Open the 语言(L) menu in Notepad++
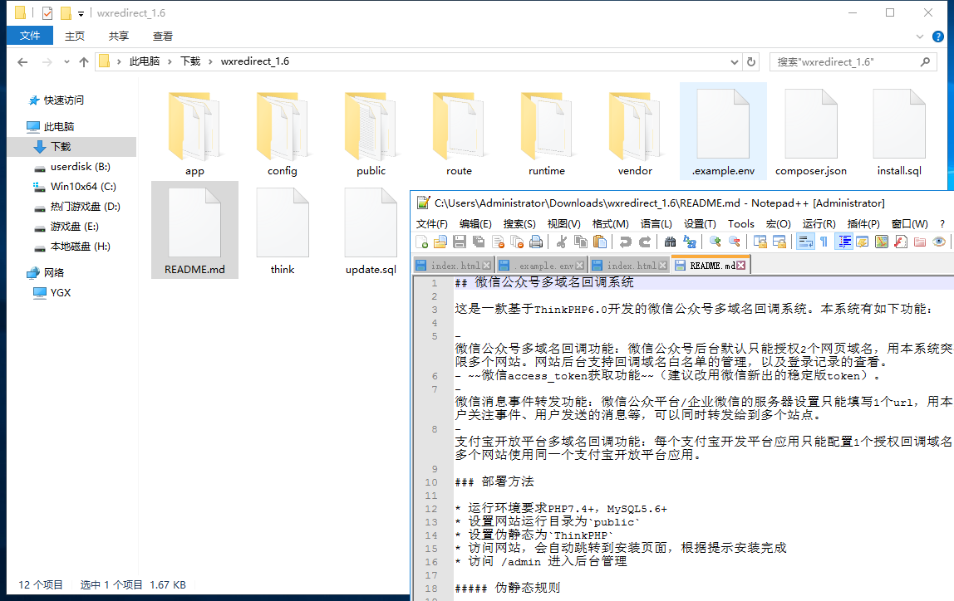954x601 pixels. click(x=657, y=223)
